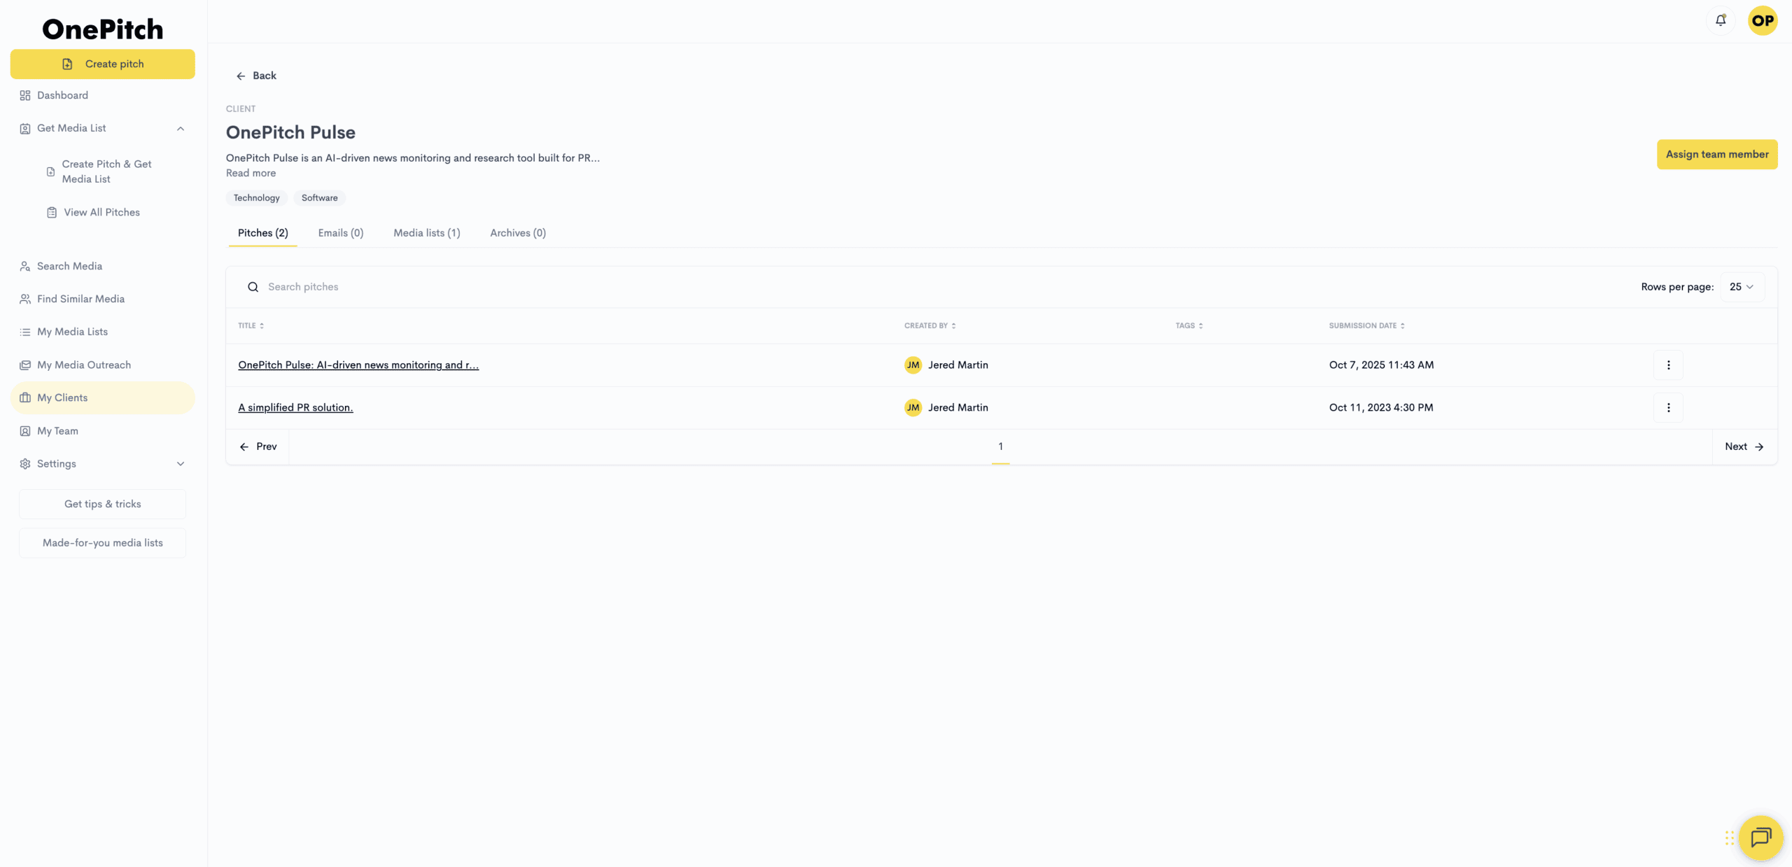This screenshot has width=1792, height=867.
Task: Click the notification bell icon
Action: [1721, 20]
